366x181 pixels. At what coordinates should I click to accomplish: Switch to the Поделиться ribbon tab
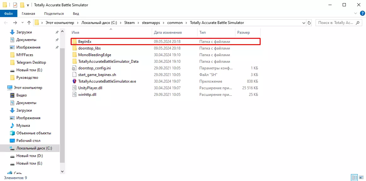point(54,14)
